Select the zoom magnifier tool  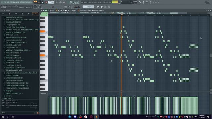[x=73, y=10]
